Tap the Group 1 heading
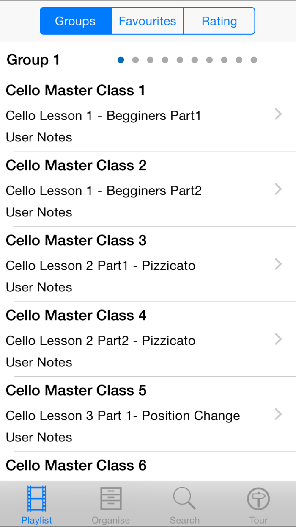This screenshot has width=296, height=527. pyautogui.click(x=33, y=60)
